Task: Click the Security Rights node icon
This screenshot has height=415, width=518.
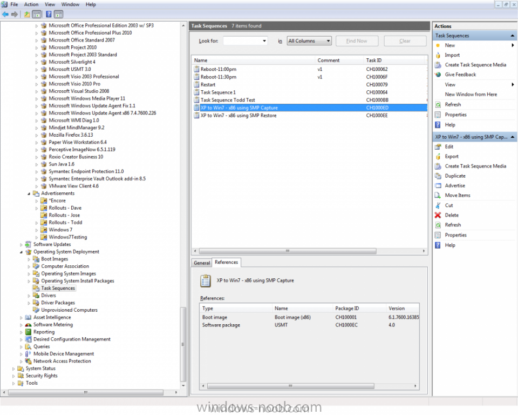Action: coord(21,376)
